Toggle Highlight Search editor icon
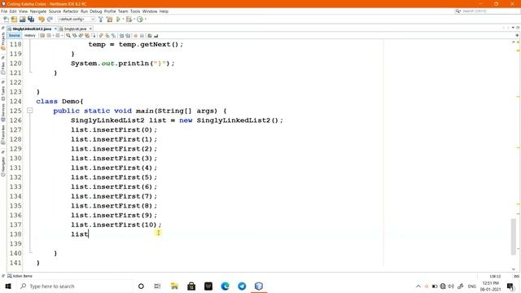Image resolution: width=521 pixels, height=293 pixels. (87, 36)
